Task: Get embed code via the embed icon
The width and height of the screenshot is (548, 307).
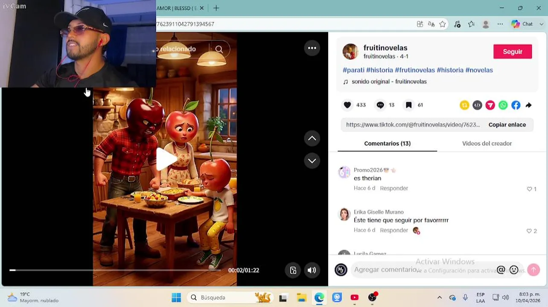Action: [x=477, y=105]
